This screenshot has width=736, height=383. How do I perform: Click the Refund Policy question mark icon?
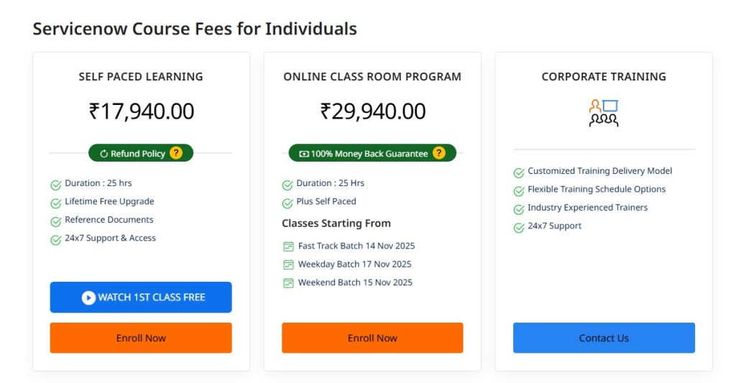pyautogui.click(x=176, y=153)
